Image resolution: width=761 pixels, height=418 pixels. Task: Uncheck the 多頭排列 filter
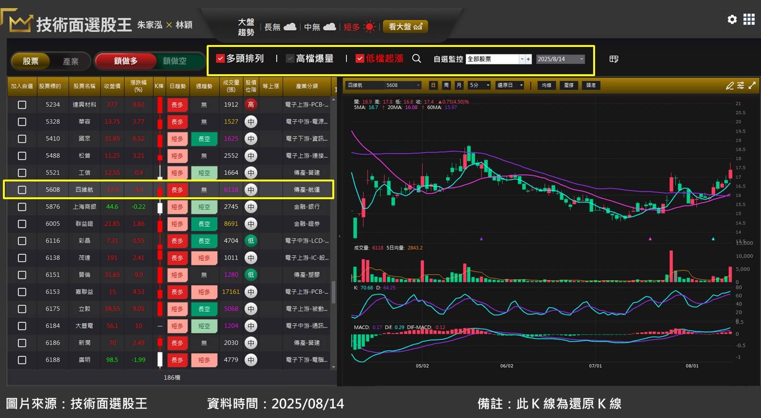(x=221, y=58)
